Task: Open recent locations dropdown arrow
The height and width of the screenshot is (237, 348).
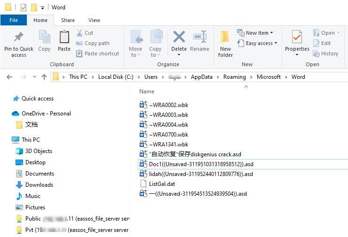Action: pos(34,77)
